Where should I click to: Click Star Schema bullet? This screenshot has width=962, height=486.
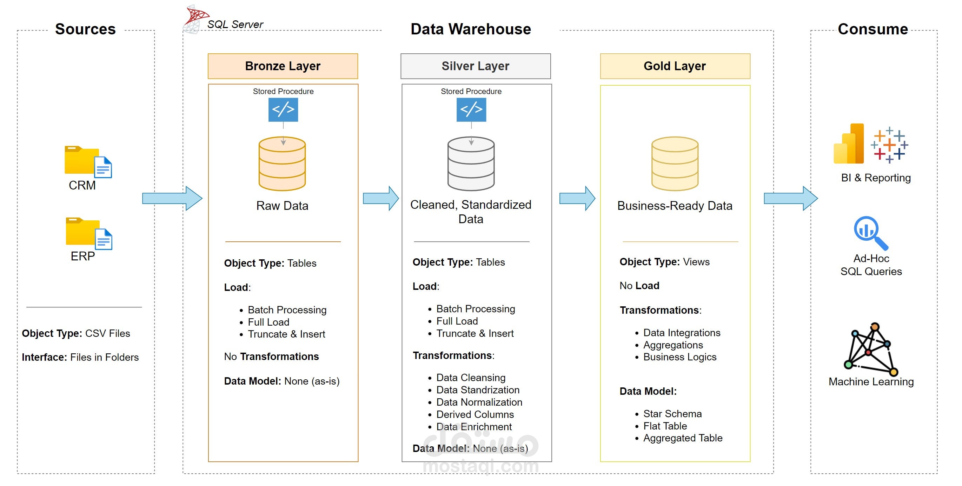coord(672,414)
